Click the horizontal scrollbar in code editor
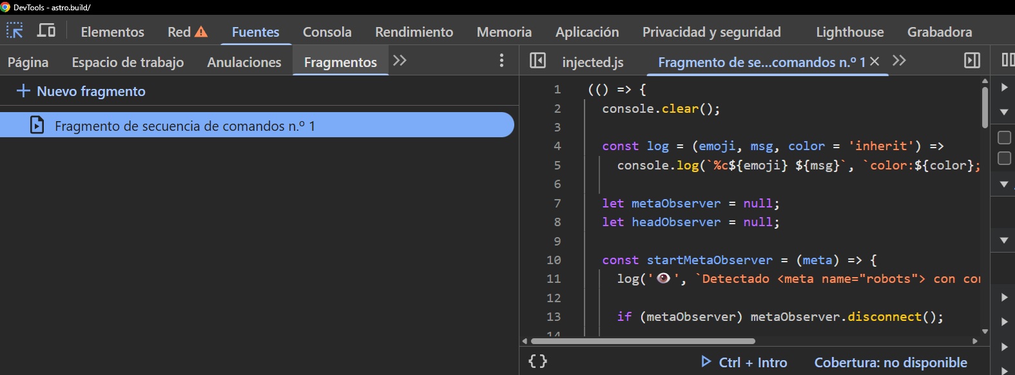This screenshot has height=375, width=1015. (x=643, y=341)
